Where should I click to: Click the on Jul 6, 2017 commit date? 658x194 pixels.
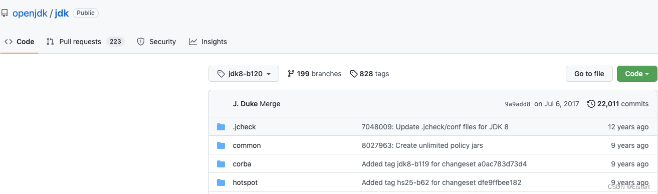coord(557,104)
